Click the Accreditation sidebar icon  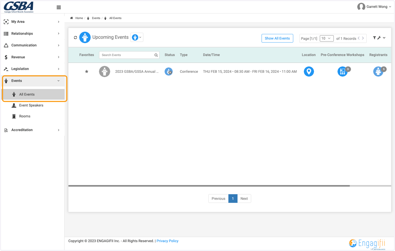6,130
